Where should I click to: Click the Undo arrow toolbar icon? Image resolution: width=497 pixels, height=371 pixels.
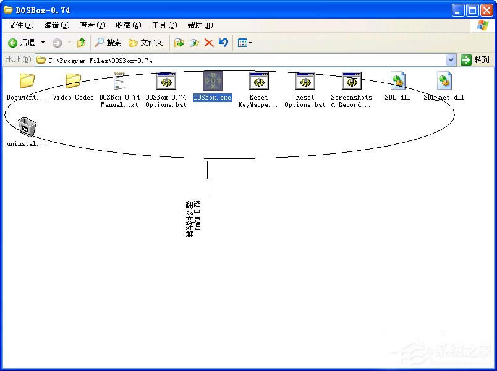pyautogui.click(x=223, y=42)
